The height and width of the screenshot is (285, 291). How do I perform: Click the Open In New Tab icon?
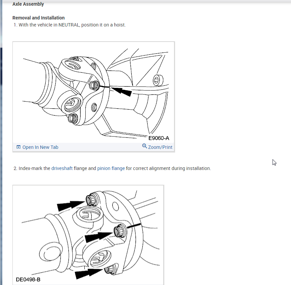tap(18, 147)
